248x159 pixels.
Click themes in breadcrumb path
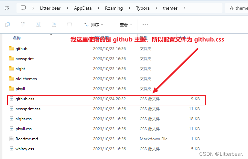tap(170, 8)
